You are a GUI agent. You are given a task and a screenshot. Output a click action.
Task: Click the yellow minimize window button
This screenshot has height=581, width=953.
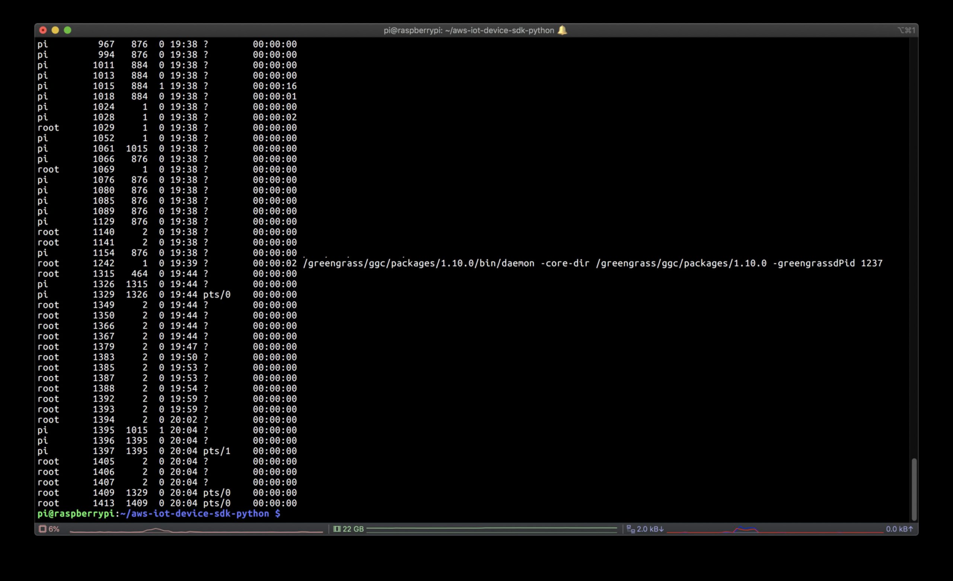55,30
